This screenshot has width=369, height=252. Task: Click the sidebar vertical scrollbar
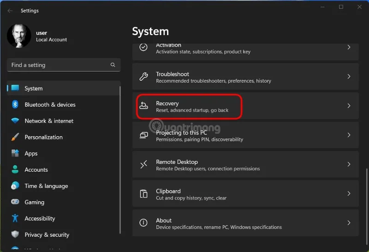pyautogui.click(x=120, y=160)
